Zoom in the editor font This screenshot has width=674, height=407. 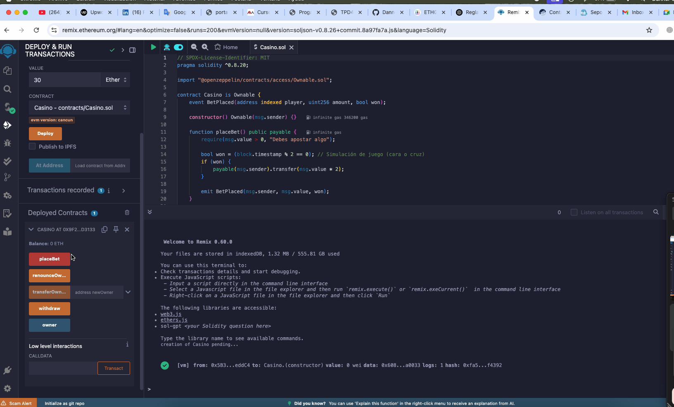pos(205,47)
